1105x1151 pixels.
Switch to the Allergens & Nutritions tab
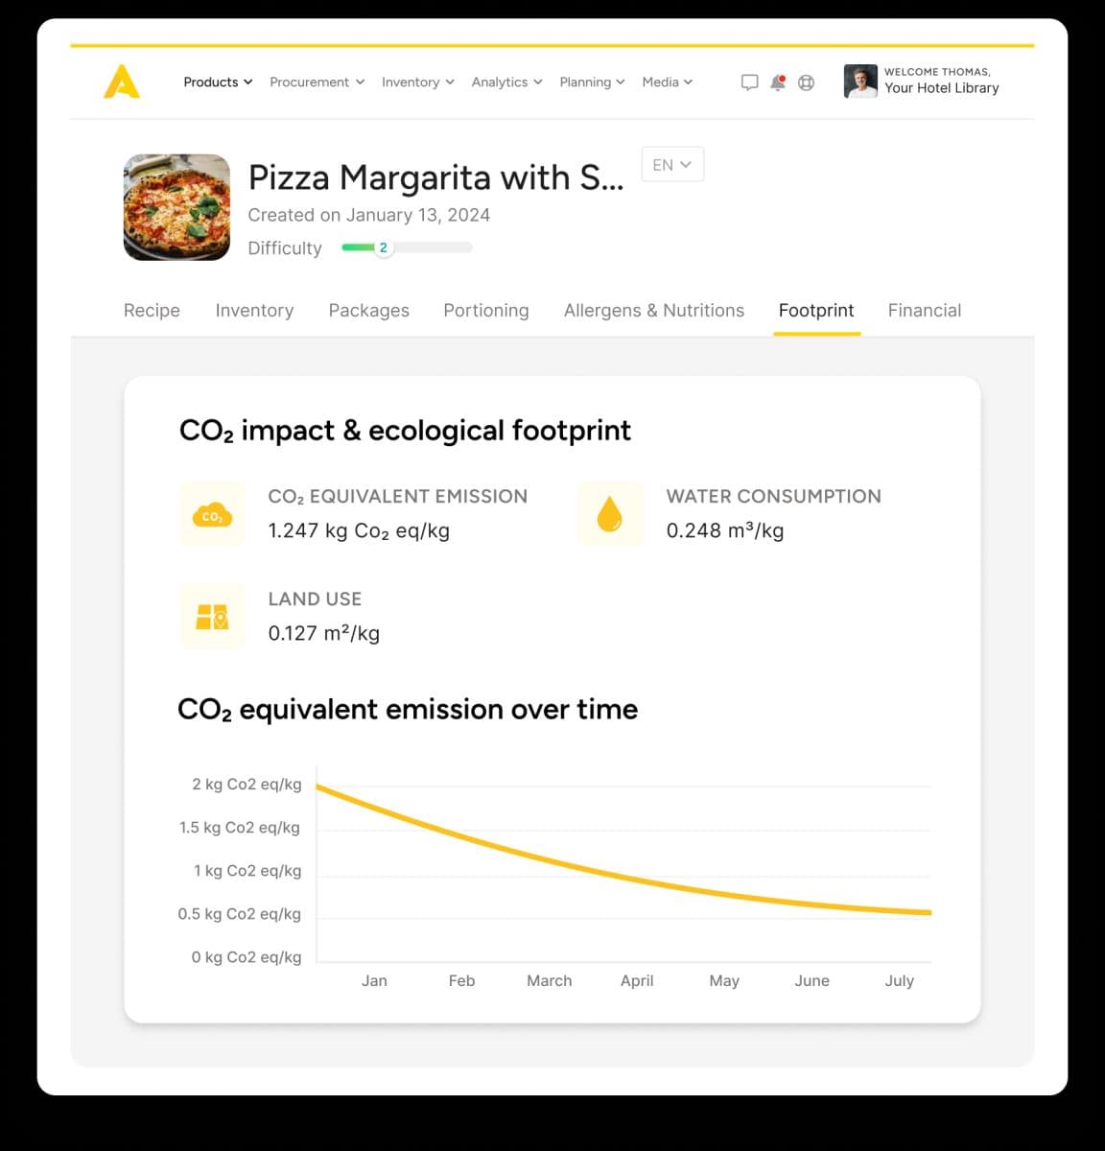654,311
